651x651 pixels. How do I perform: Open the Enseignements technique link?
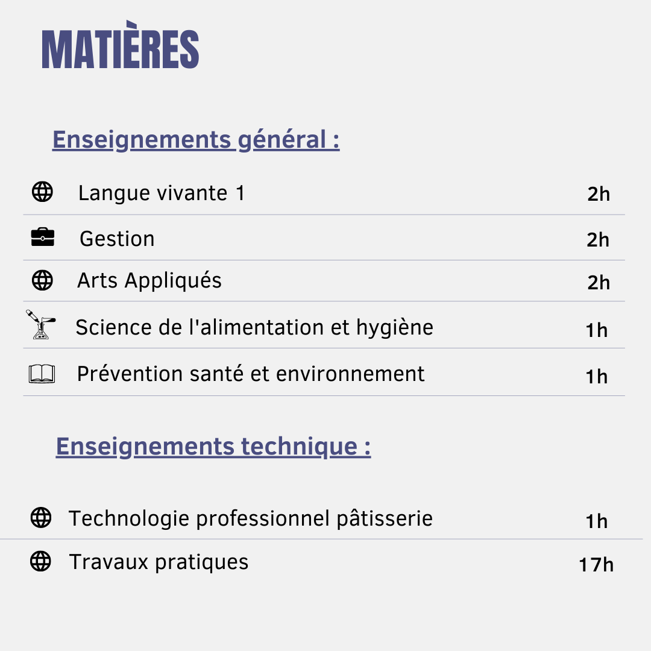[213, 447]
